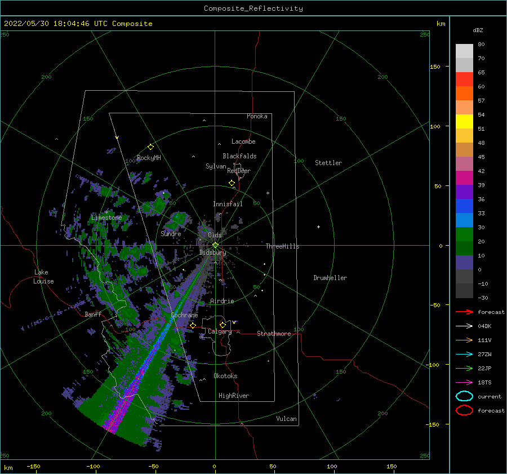Click the light blue 30-33 dBZ swatch
This screenshot has width=507, height=474.
pyautogui.click(x=464, y=220)
